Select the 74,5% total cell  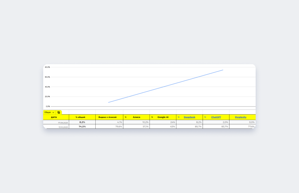coord(82,127)
